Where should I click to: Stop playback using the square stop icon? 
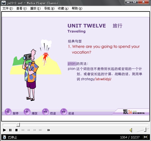coord(16,130)
